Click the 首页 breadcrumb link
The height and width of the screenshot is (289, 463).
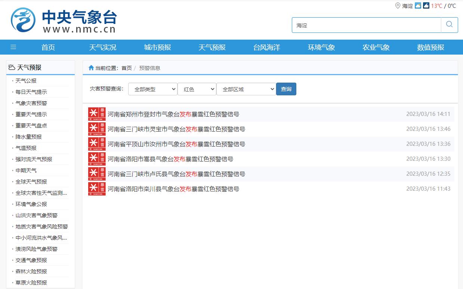(x=126, y=68)
